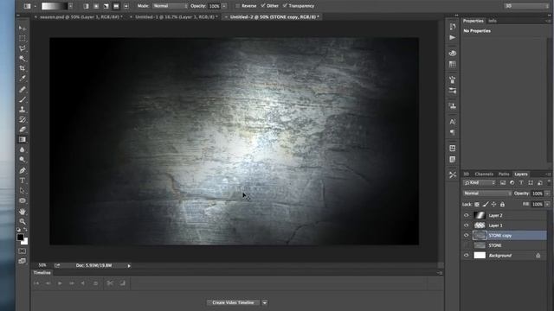
Task: Select the Horizontal Type tool
Action: [x=23, y=181]
